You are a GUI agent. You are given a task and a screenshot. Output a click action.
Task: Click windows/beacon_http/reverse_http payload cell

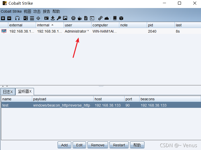click(x=63, y=105)
